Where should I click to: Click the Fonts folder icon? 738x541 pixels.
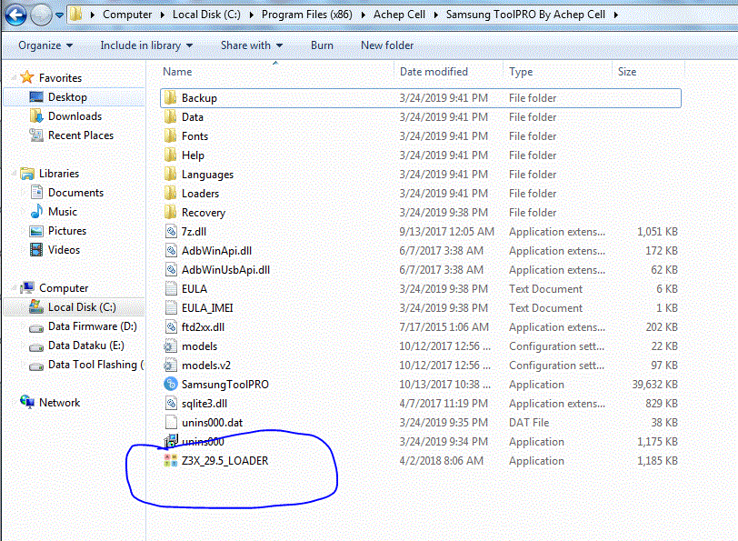170,136
